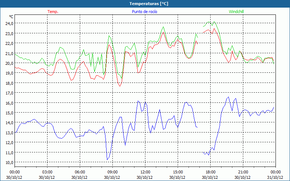Screen dimensions: 290x181
Task: Click the 09:00 time axis label
Action: click(x=112, y=172)
